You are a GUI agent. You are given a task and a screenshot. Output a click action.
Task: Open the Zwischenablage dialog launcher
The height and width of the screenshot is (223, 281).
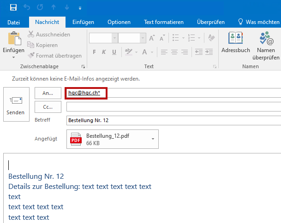(83, 67)
